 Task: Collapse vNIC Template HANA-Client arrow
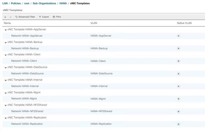(5, 55)
